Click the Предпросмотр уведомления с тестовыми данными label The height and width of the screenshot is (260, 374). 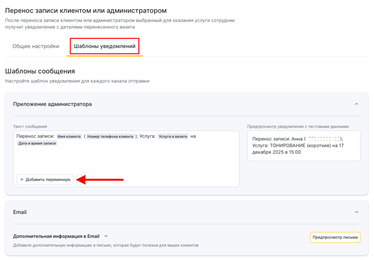[x=298, y=127]
